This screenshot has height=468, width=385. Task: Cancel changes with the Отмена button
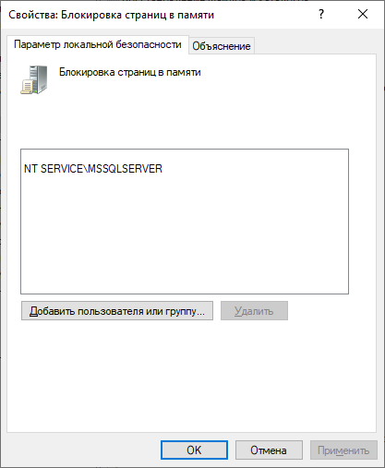269,450
